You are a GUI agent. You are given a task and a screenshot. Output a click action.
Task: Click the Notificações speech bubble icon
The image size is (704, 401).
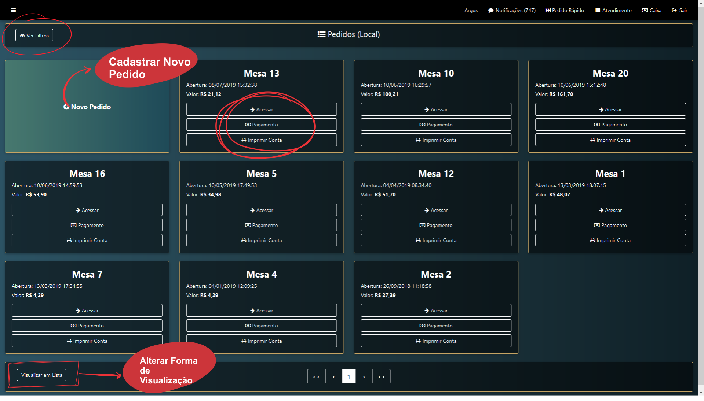pyautogui.click(x=490, y=11)
